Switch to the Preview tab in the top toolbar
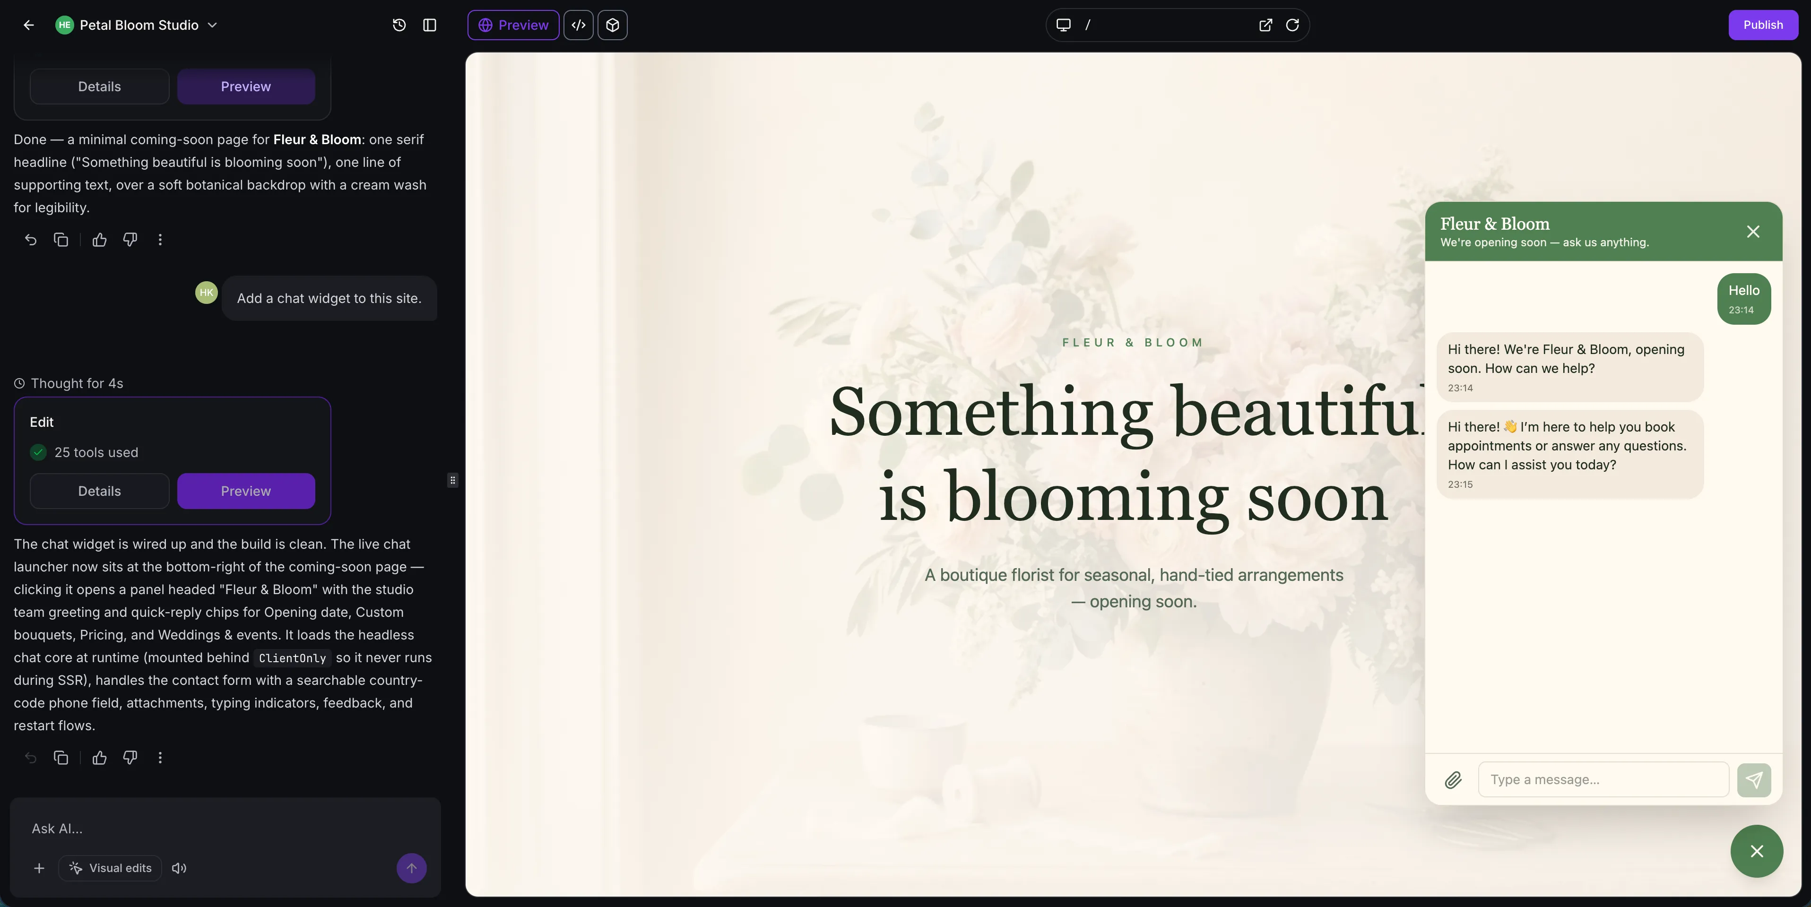Screen dimensions: 1811x907 [513, 26]
